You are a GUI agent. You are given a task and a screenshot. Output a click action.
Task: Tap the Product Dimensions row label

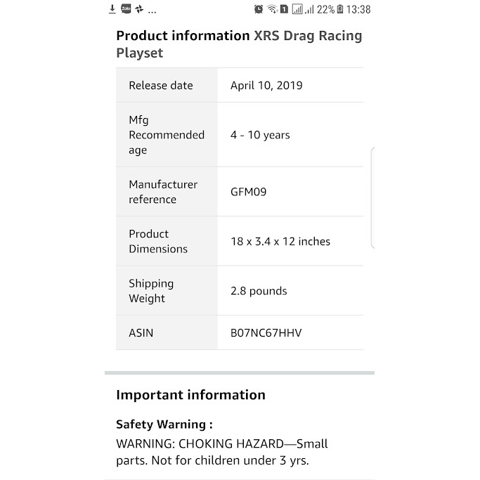[x=158, y=241]
